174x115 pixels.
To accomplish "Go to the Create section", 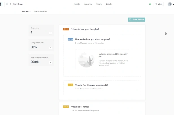I will tap(77, 4).
